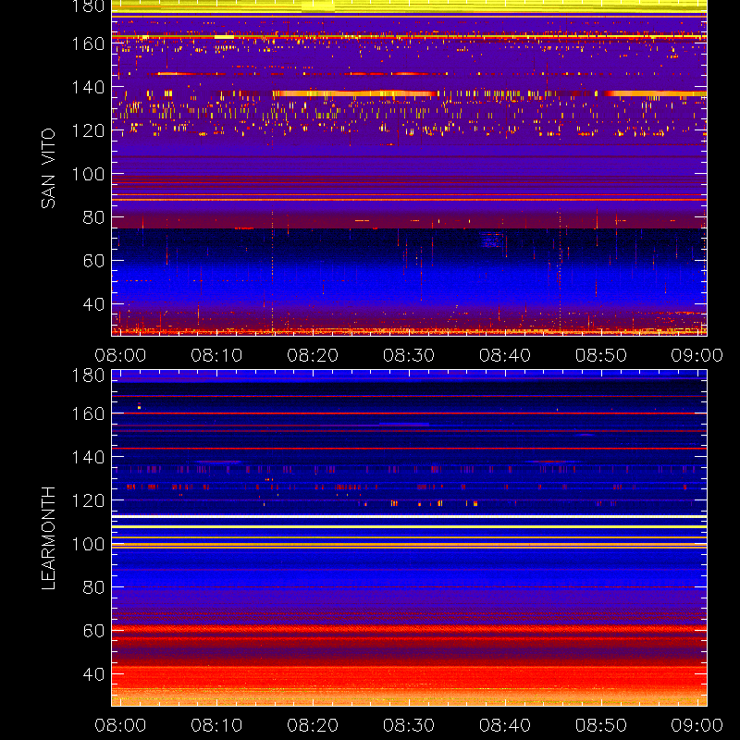
Task: Click the LEARMONTH axis title
Action: [x=48, y=538]
